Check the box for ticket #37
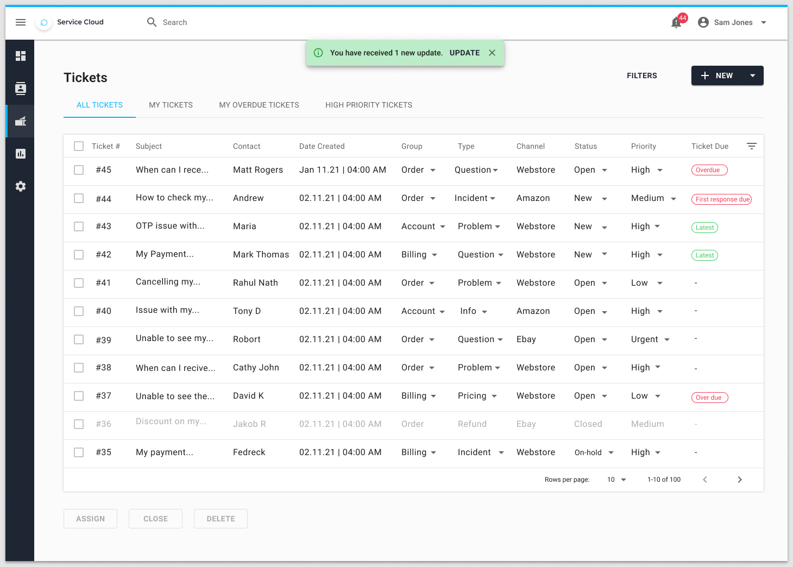 [79, 396]
